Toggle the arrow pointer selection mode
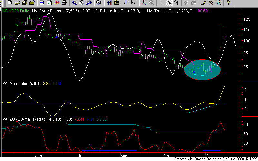The image size is (258, 161). click(169, 3)
